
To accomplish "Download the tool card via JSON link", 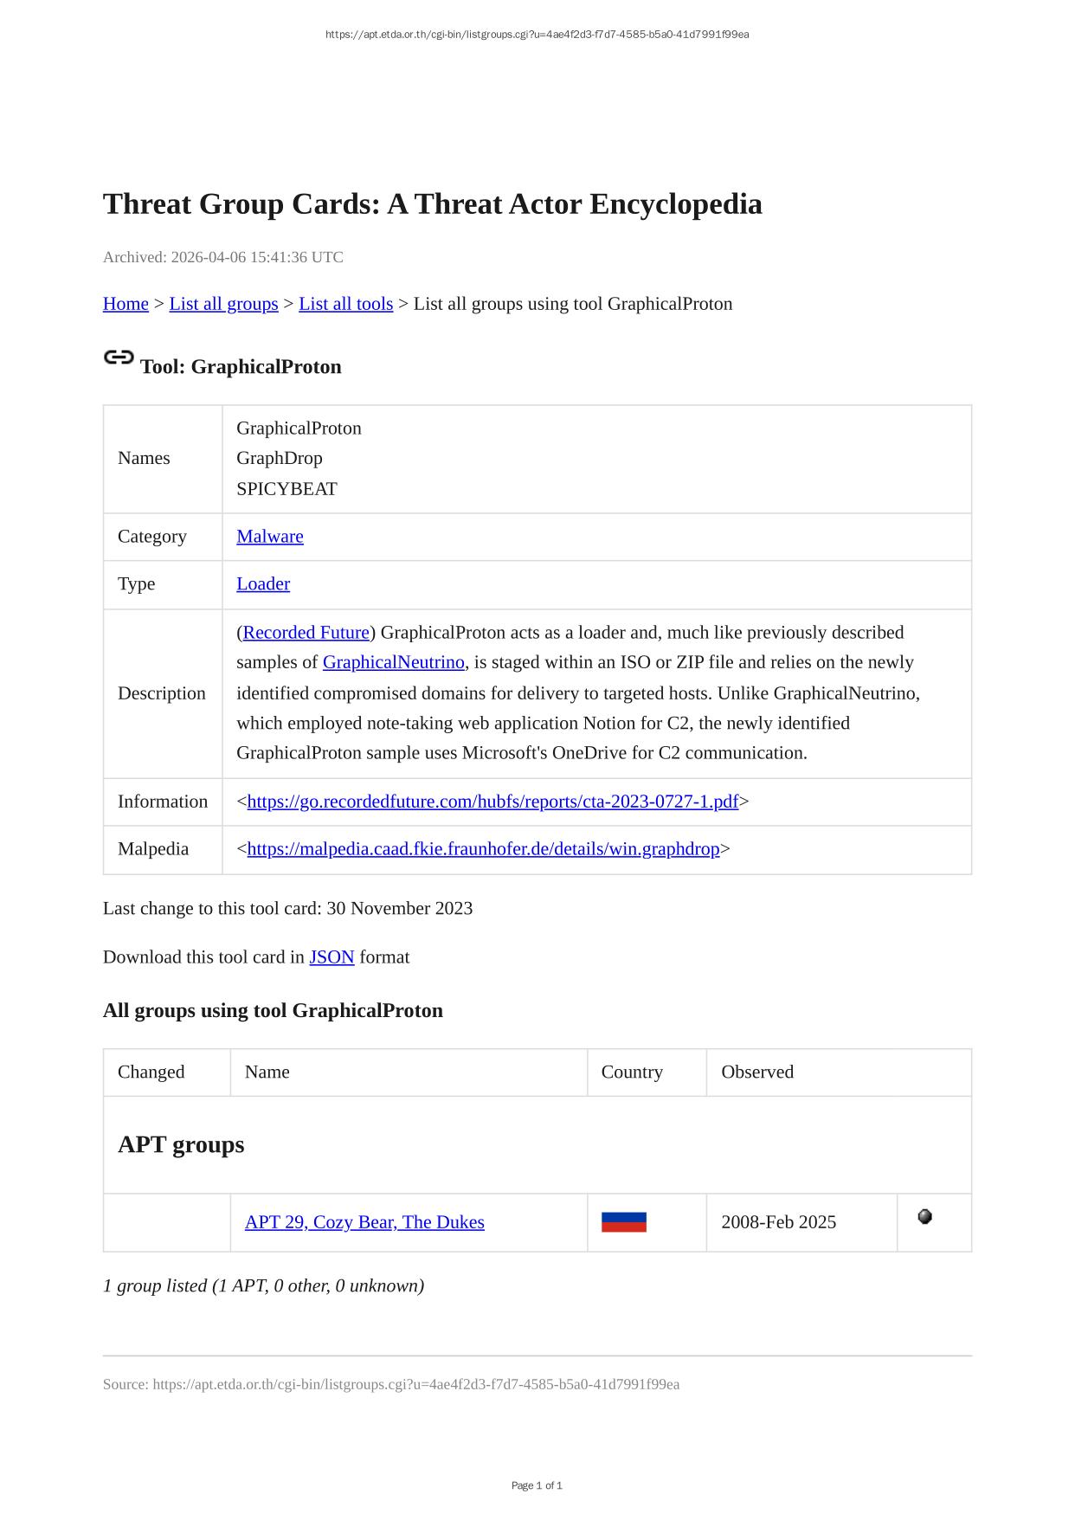I will click(332, 957).
